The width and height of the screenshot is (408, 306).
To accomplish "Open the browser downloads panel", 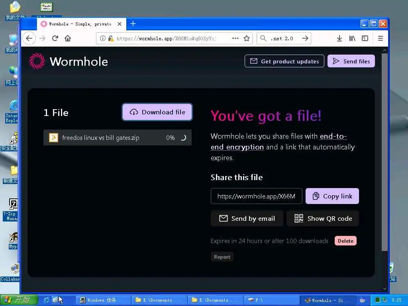I will (339, 39).
